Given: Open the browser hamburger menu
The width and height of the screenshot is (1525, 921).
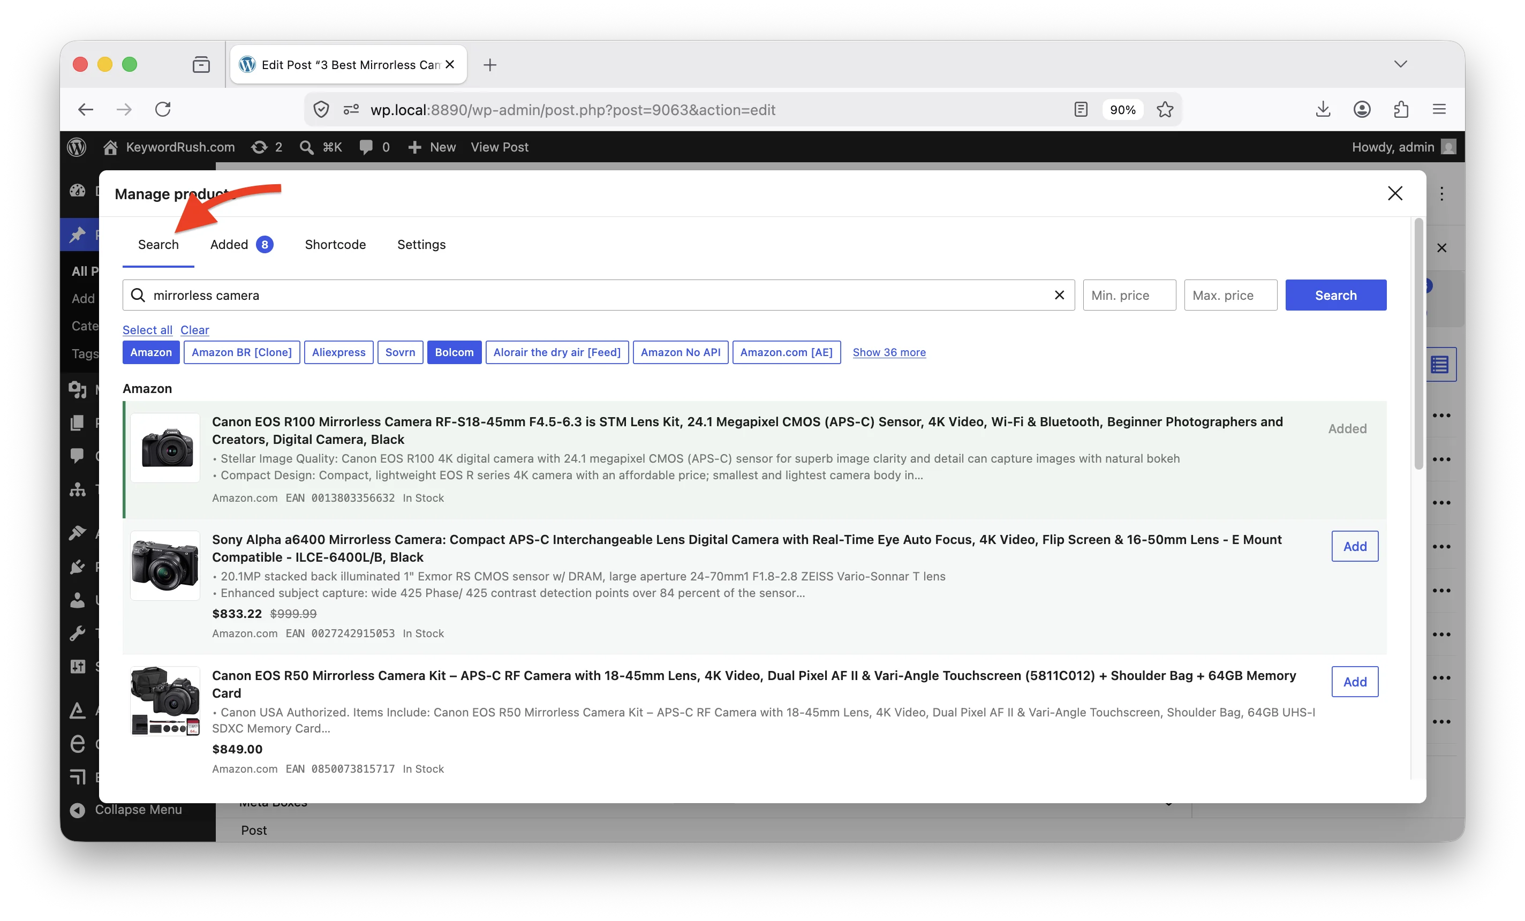Looking at the screenshot, I should [1439, 110].
